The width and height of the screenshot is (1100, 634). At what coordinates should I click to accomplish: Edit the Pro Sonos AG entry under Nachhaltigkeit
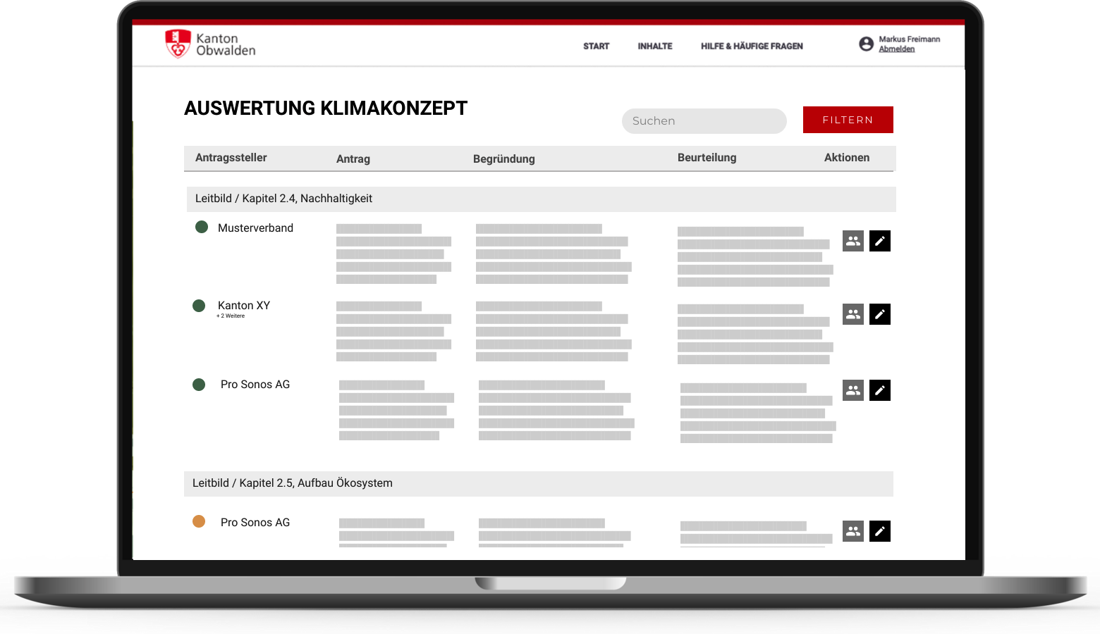click(879, 390)
